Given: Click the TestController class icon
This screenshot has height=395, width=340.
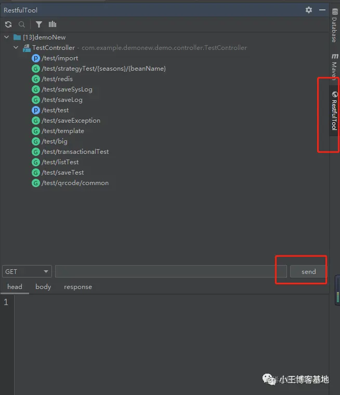Looking at the screenshot, I should pos(27,48).
